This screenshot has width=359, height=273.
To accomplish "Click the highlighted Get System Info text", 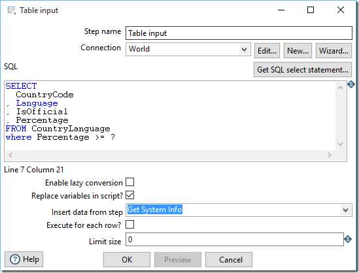I will coord(155,210).
